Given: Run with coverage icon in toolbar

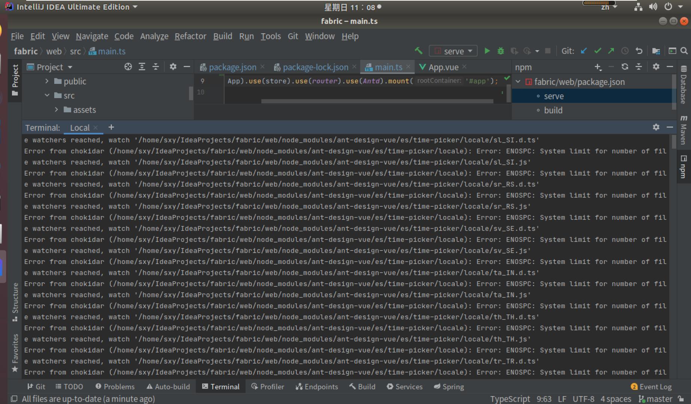Looking at the screenshot, I should pyautogui.click(x=514, y=51).
